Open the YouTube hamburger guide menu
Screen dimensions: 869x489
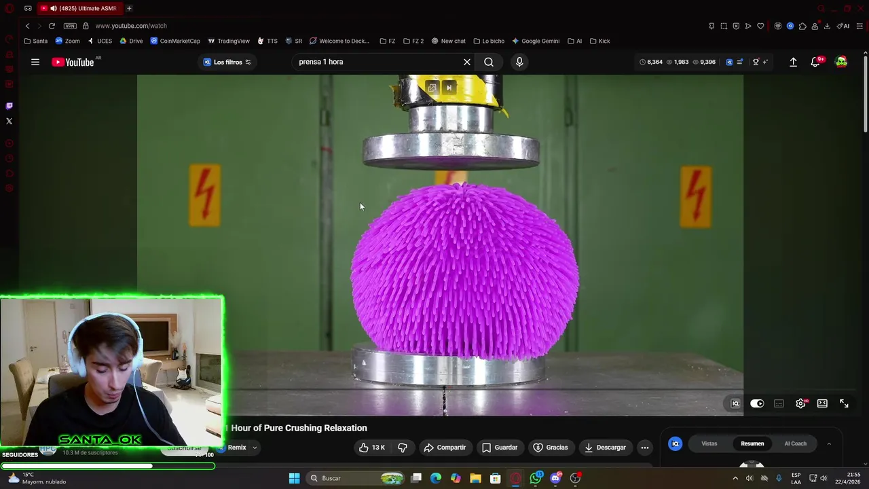(x=35, y=62)
